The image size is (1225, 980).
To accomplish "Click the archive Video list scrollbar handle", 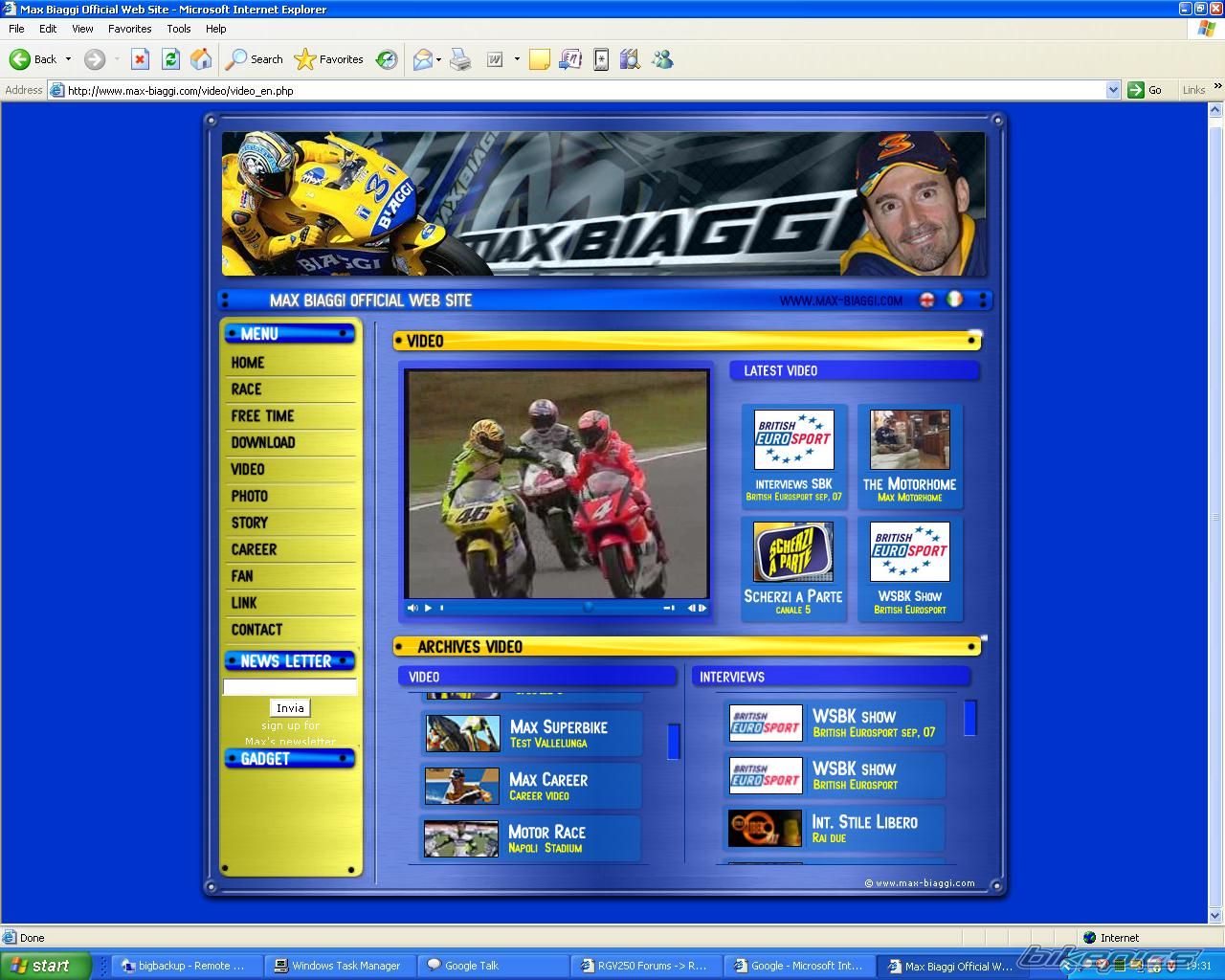I will [673, 742].
